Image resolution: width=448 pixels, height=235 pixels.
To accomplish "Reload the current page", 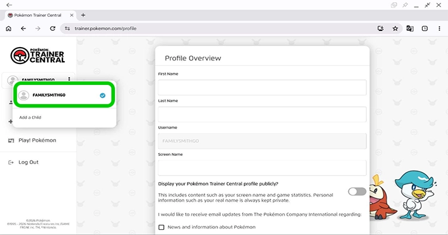I will pos(52,29).
